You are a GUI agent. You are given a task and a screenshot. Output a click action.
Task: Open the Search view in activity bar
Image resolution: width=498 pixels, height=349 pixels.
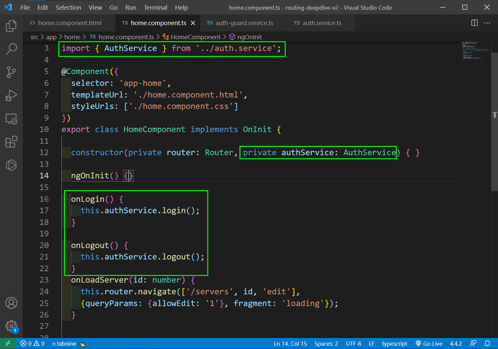11,49
